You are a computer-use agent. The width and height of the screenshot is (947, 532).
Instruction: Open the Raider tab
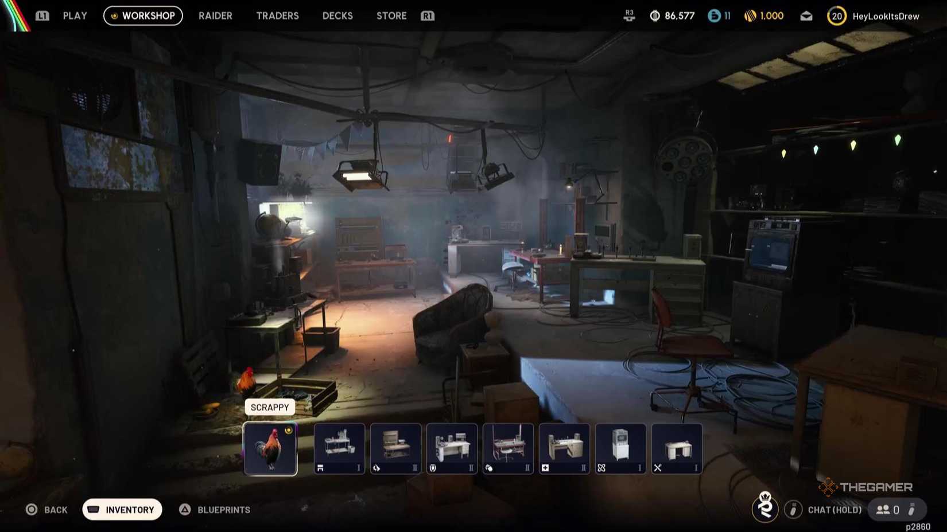[x=215, y=16]
